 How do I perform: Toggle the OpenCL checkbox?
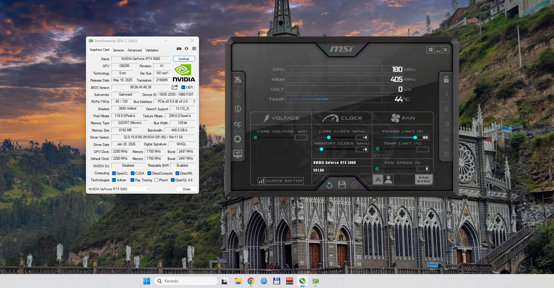point(114,173)
